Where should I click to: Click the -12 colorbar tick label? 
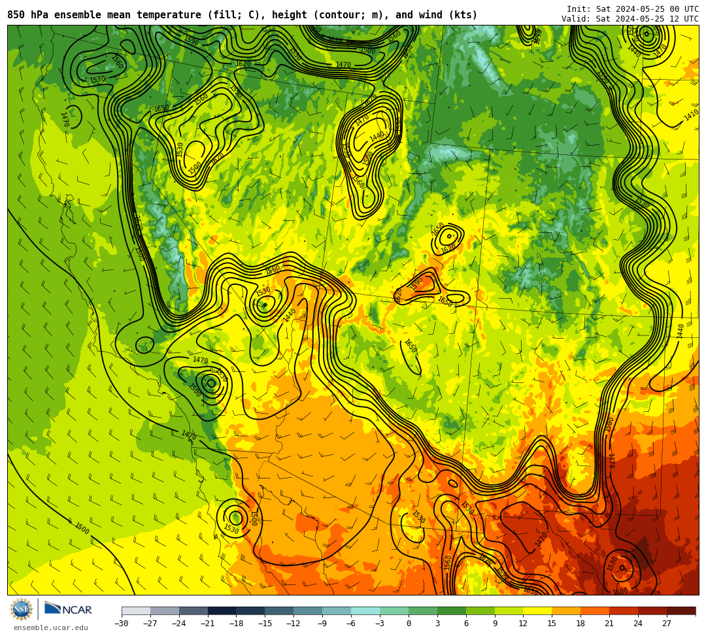pyautogui.click(x=294, y=624)
